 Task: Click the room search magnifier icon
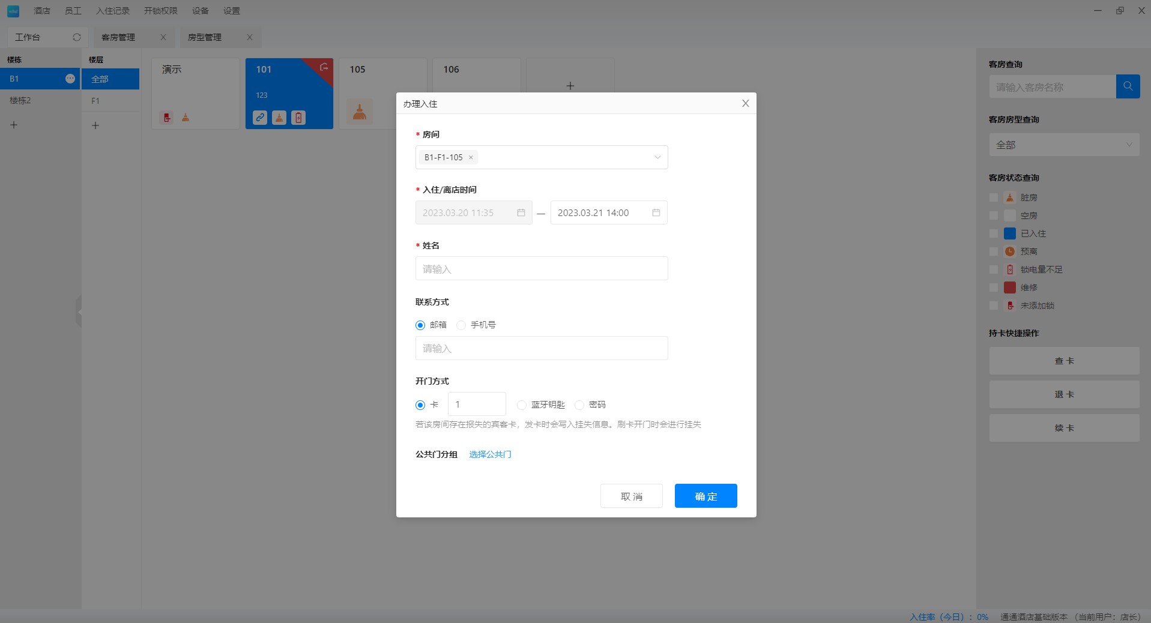[x=1128, y=86]
